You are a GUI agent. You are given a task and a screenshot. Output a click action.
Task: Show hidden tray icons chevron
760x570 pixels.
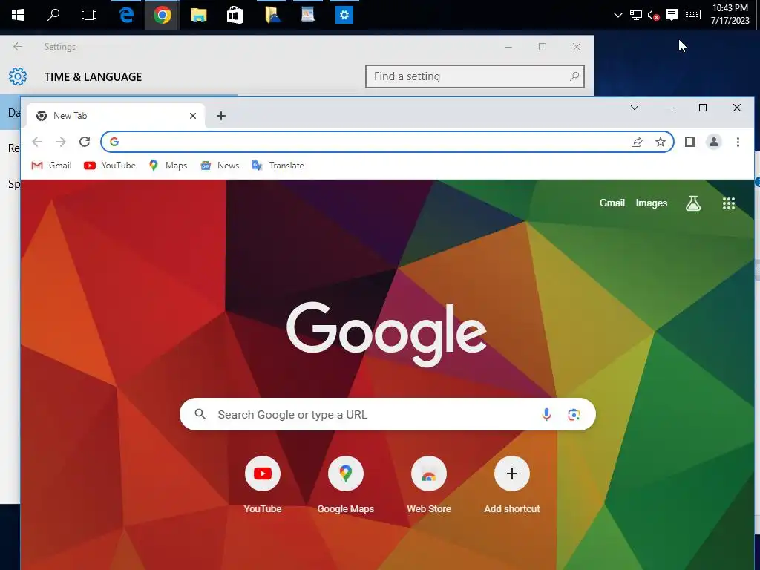click(x=618, y=15)
